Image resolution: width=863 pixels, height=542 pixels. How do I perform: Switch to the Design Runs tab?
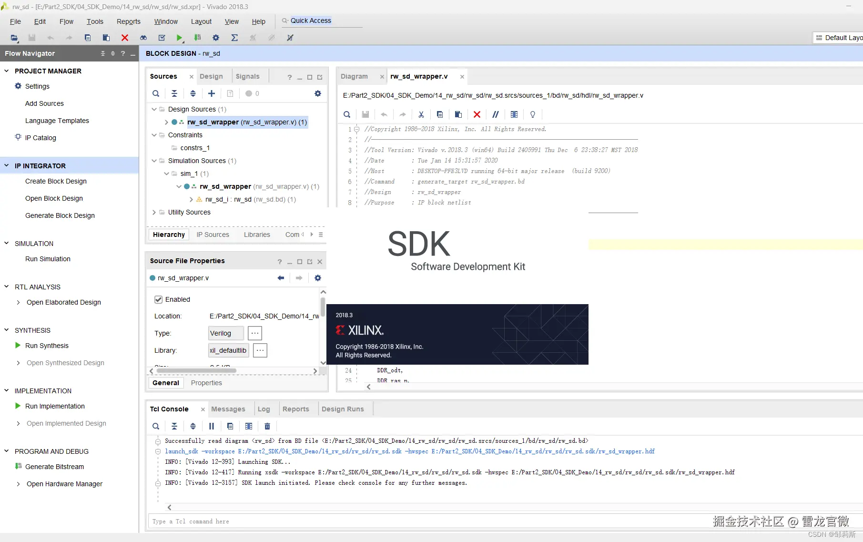pos(343,409)
